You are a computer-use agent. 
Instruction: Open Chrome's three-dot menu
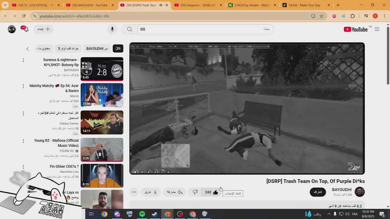tap(385, 16)
